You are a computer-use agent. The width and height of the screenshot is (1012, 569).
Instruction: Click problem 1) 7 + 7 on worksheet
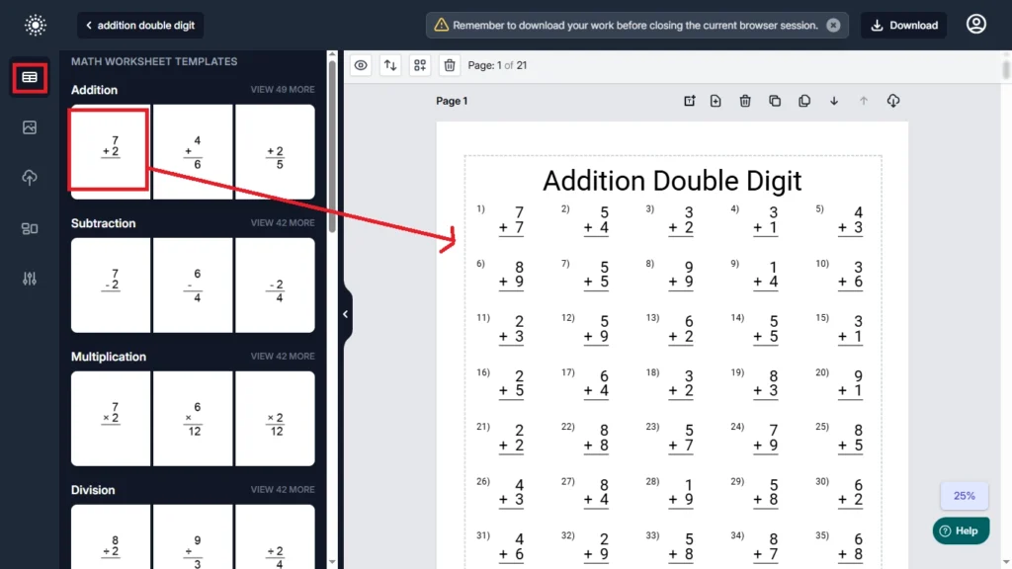point(501,221)
